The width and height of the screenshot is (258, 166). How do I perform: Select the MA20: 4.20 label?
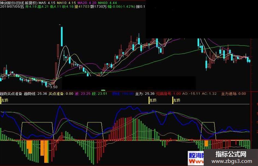pyautogui.click(x=87, y=3)
